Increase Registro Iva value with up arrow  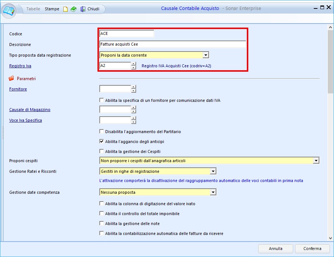[134, 64]
